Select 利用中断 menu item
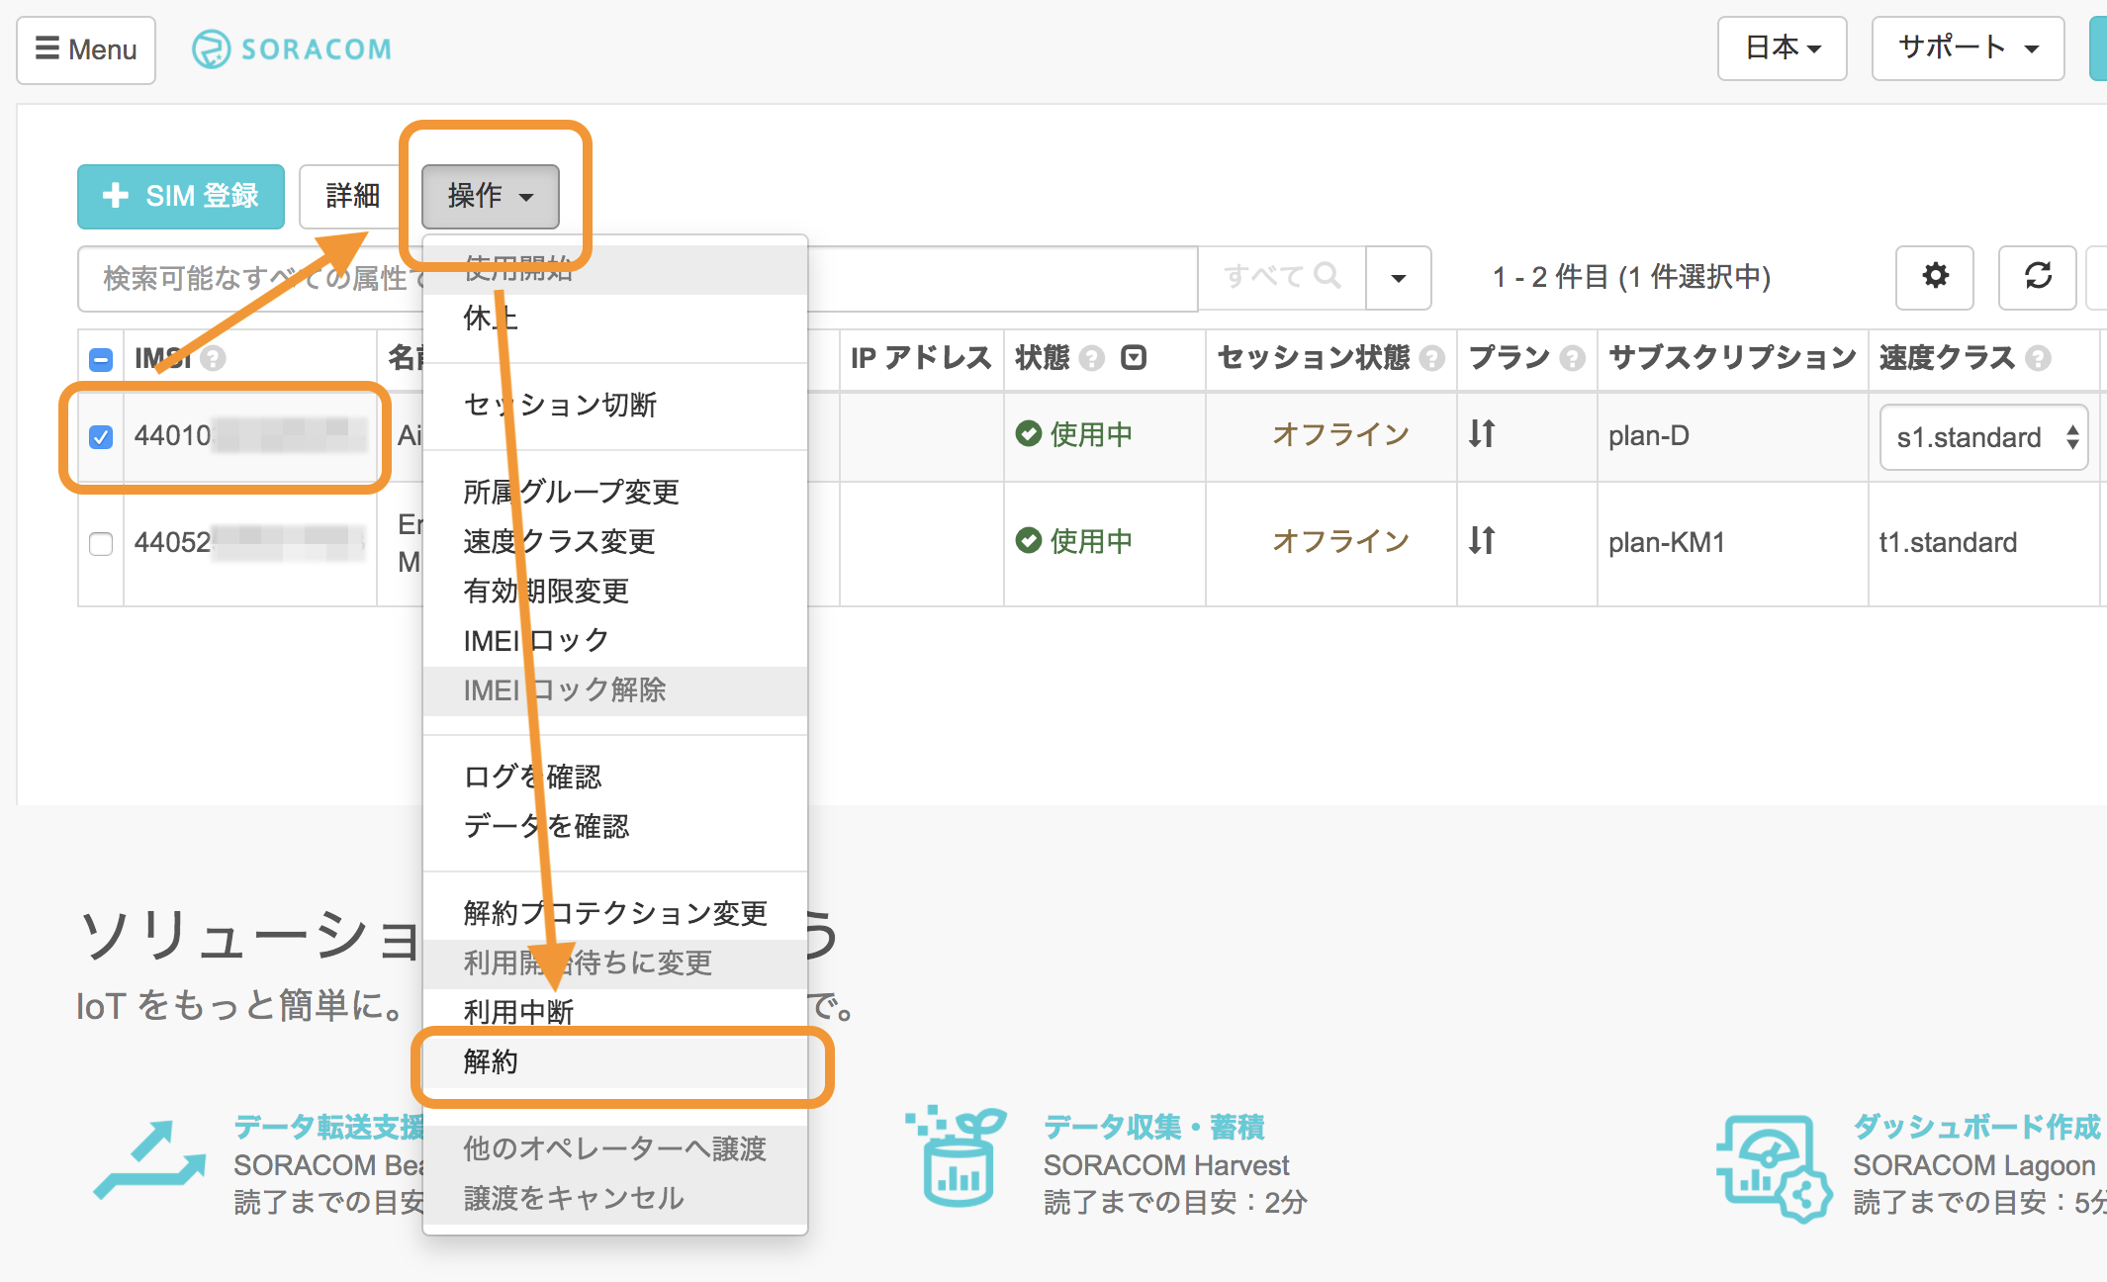The height and width of the screenshot is (1282, 2107). (615, 1013)
